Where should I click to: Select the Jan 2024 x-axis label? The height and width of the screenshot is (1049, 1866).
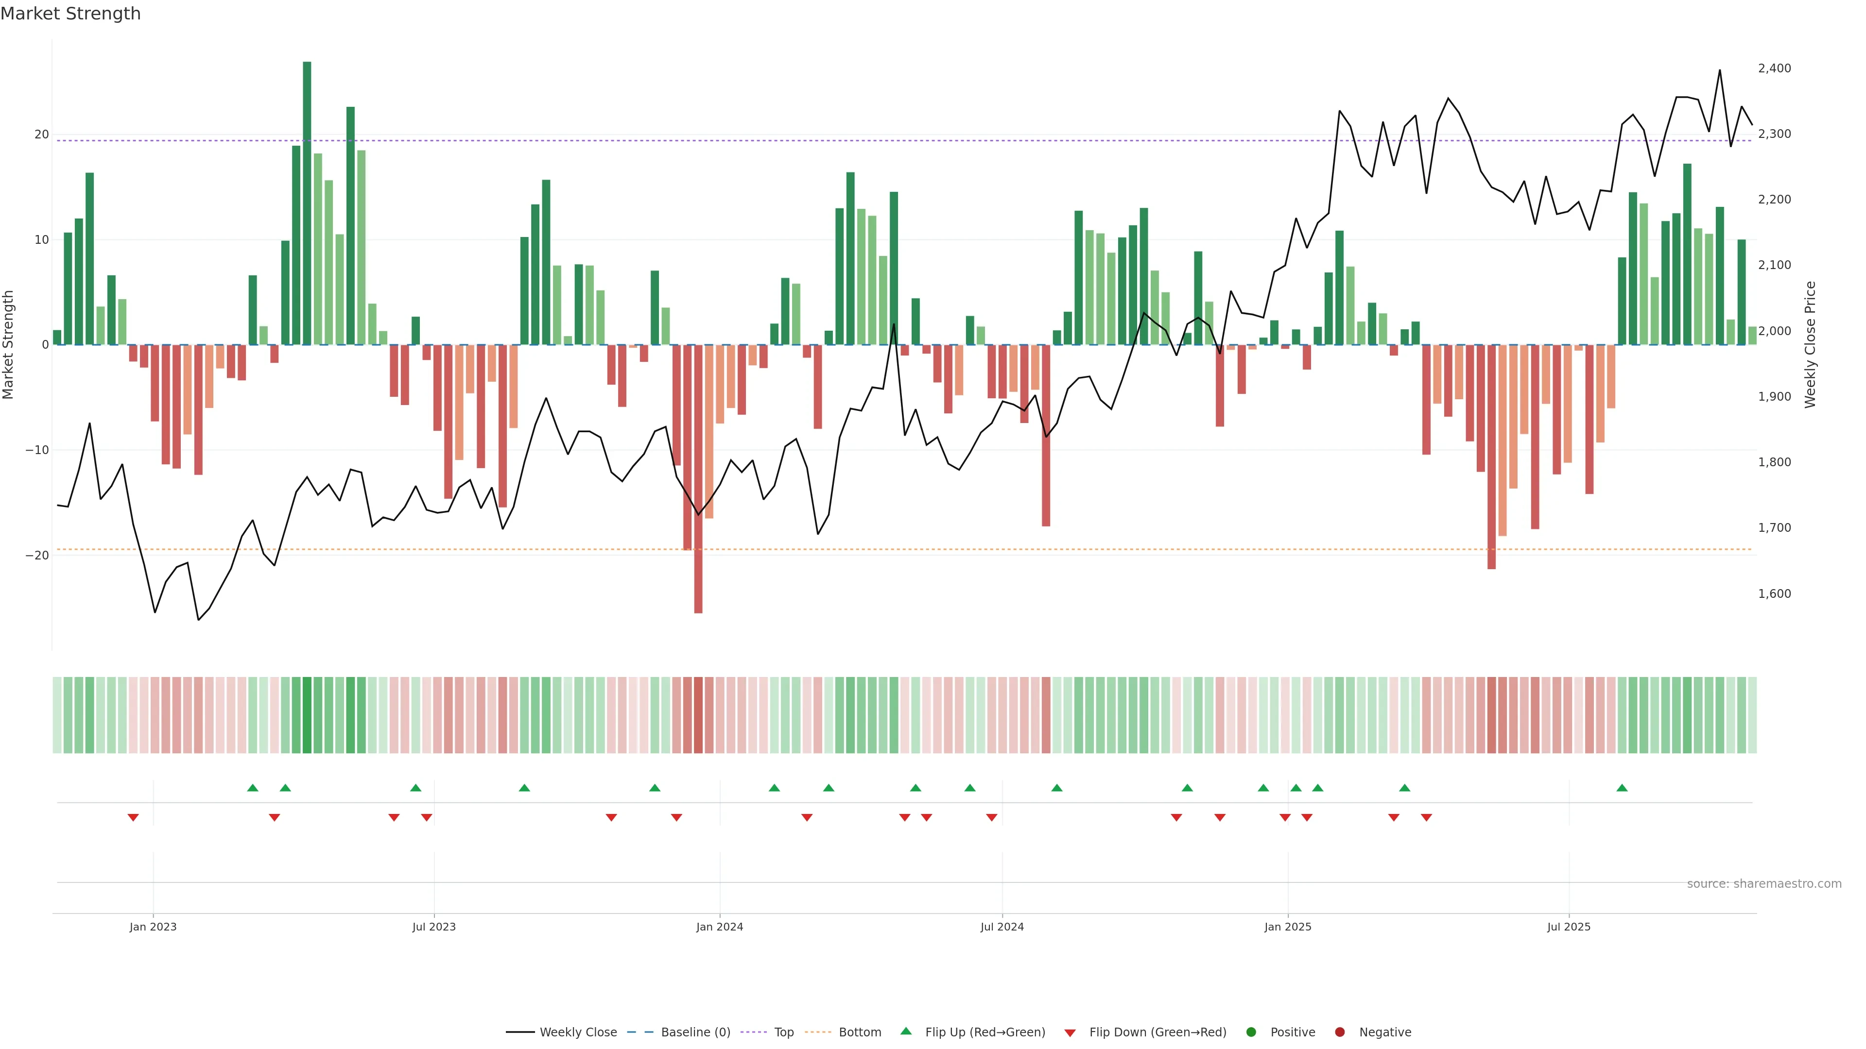(719, 927)
